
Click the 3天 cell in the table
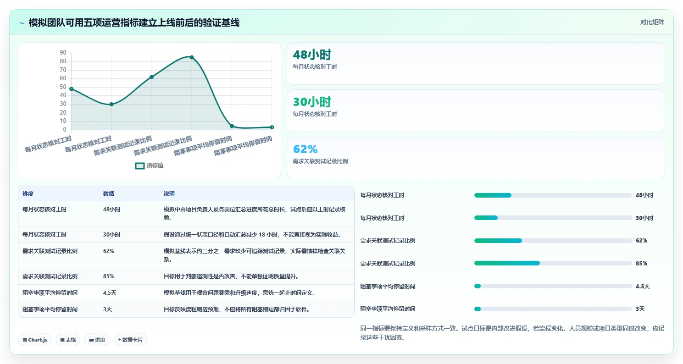point(108,309)
